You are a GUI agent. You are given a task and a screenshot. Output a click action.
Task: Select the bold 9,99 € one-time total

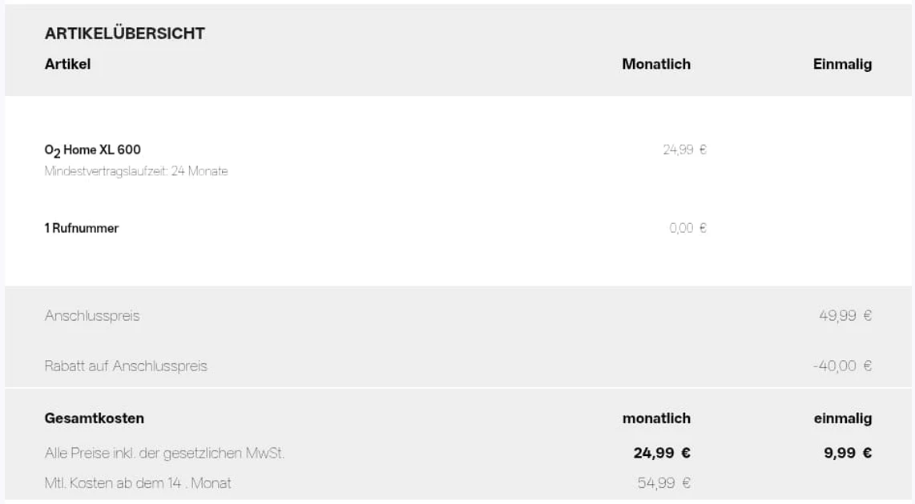point(848,454)
